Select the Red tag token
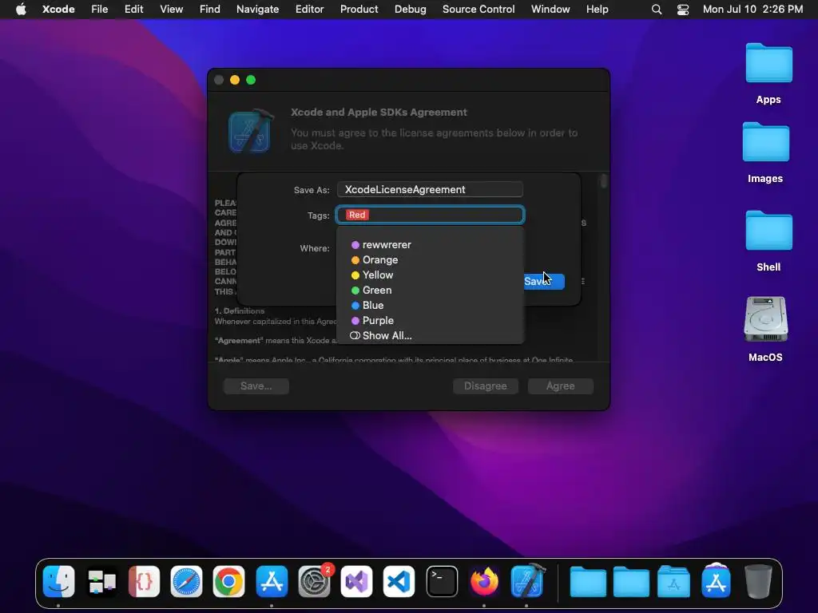 (x=357, y=215)
